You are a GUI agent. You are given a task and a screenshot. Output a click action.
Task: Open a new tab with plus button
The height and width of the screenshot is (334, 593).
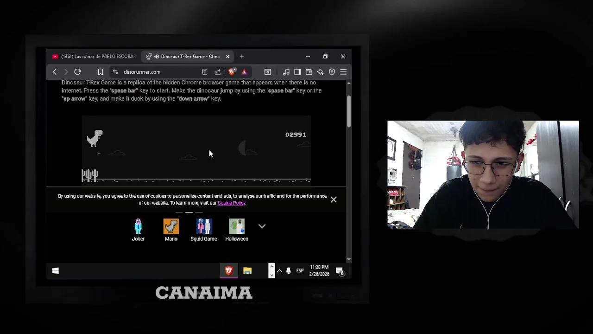241,57
